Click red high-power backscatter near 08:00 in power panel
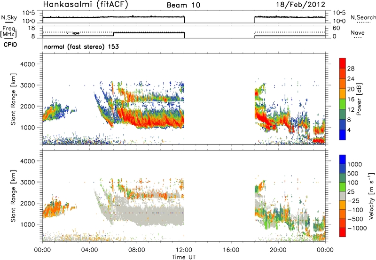Screen dimensions: 376x260 138,121
